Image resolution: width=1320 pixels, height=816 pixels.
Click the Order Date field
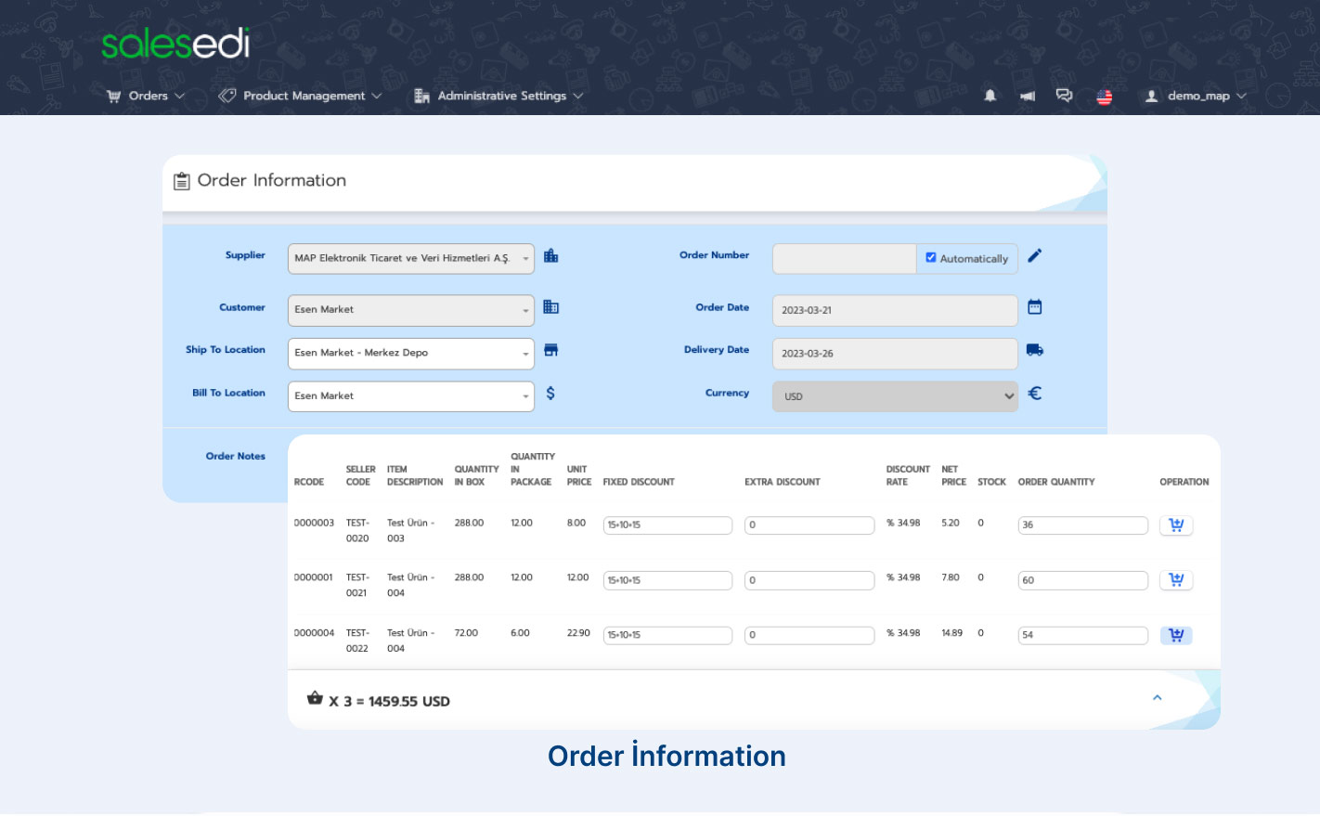point(895,310)
